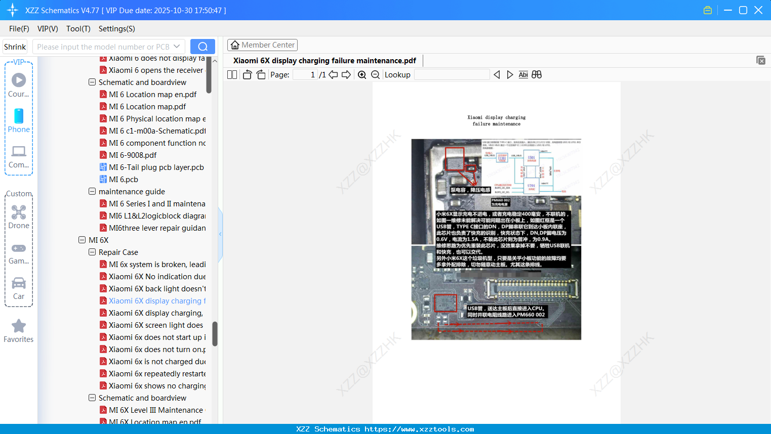Open the VIP(V) menu
Image resolution: width=771 pixels, height=434 pixels.
point(48,29)
